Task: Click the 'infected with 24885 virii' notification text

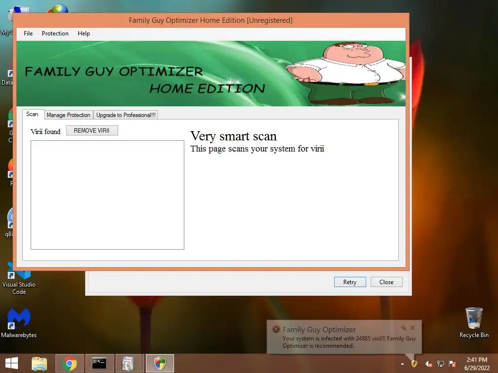Action: tap(349, 342)
